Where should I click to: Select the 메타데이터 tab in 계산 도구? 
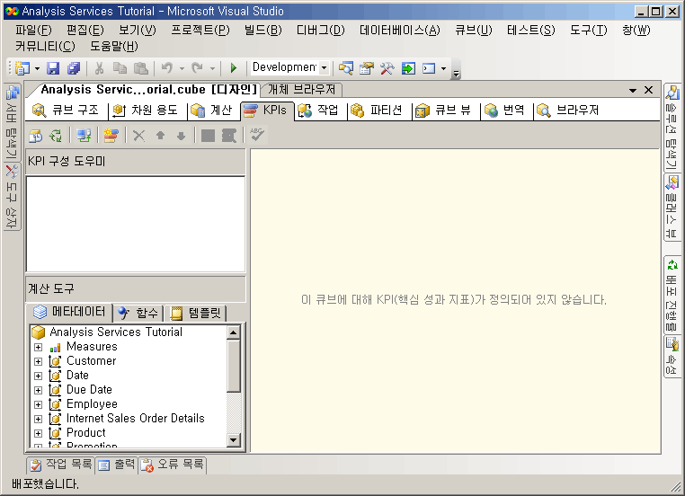click(x=70, y=312)
